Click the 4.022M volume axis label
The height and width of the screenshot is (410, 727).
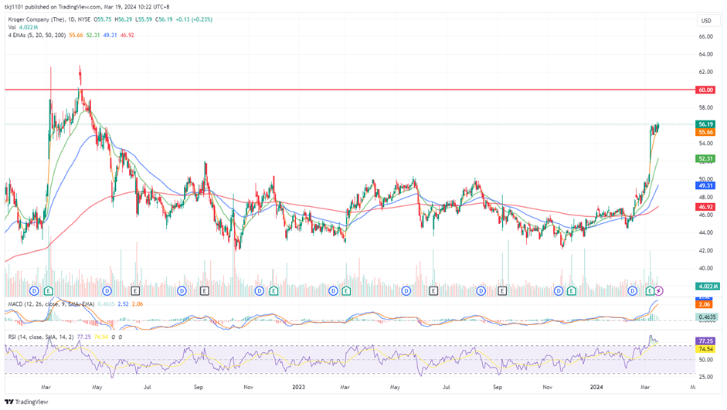707,286
